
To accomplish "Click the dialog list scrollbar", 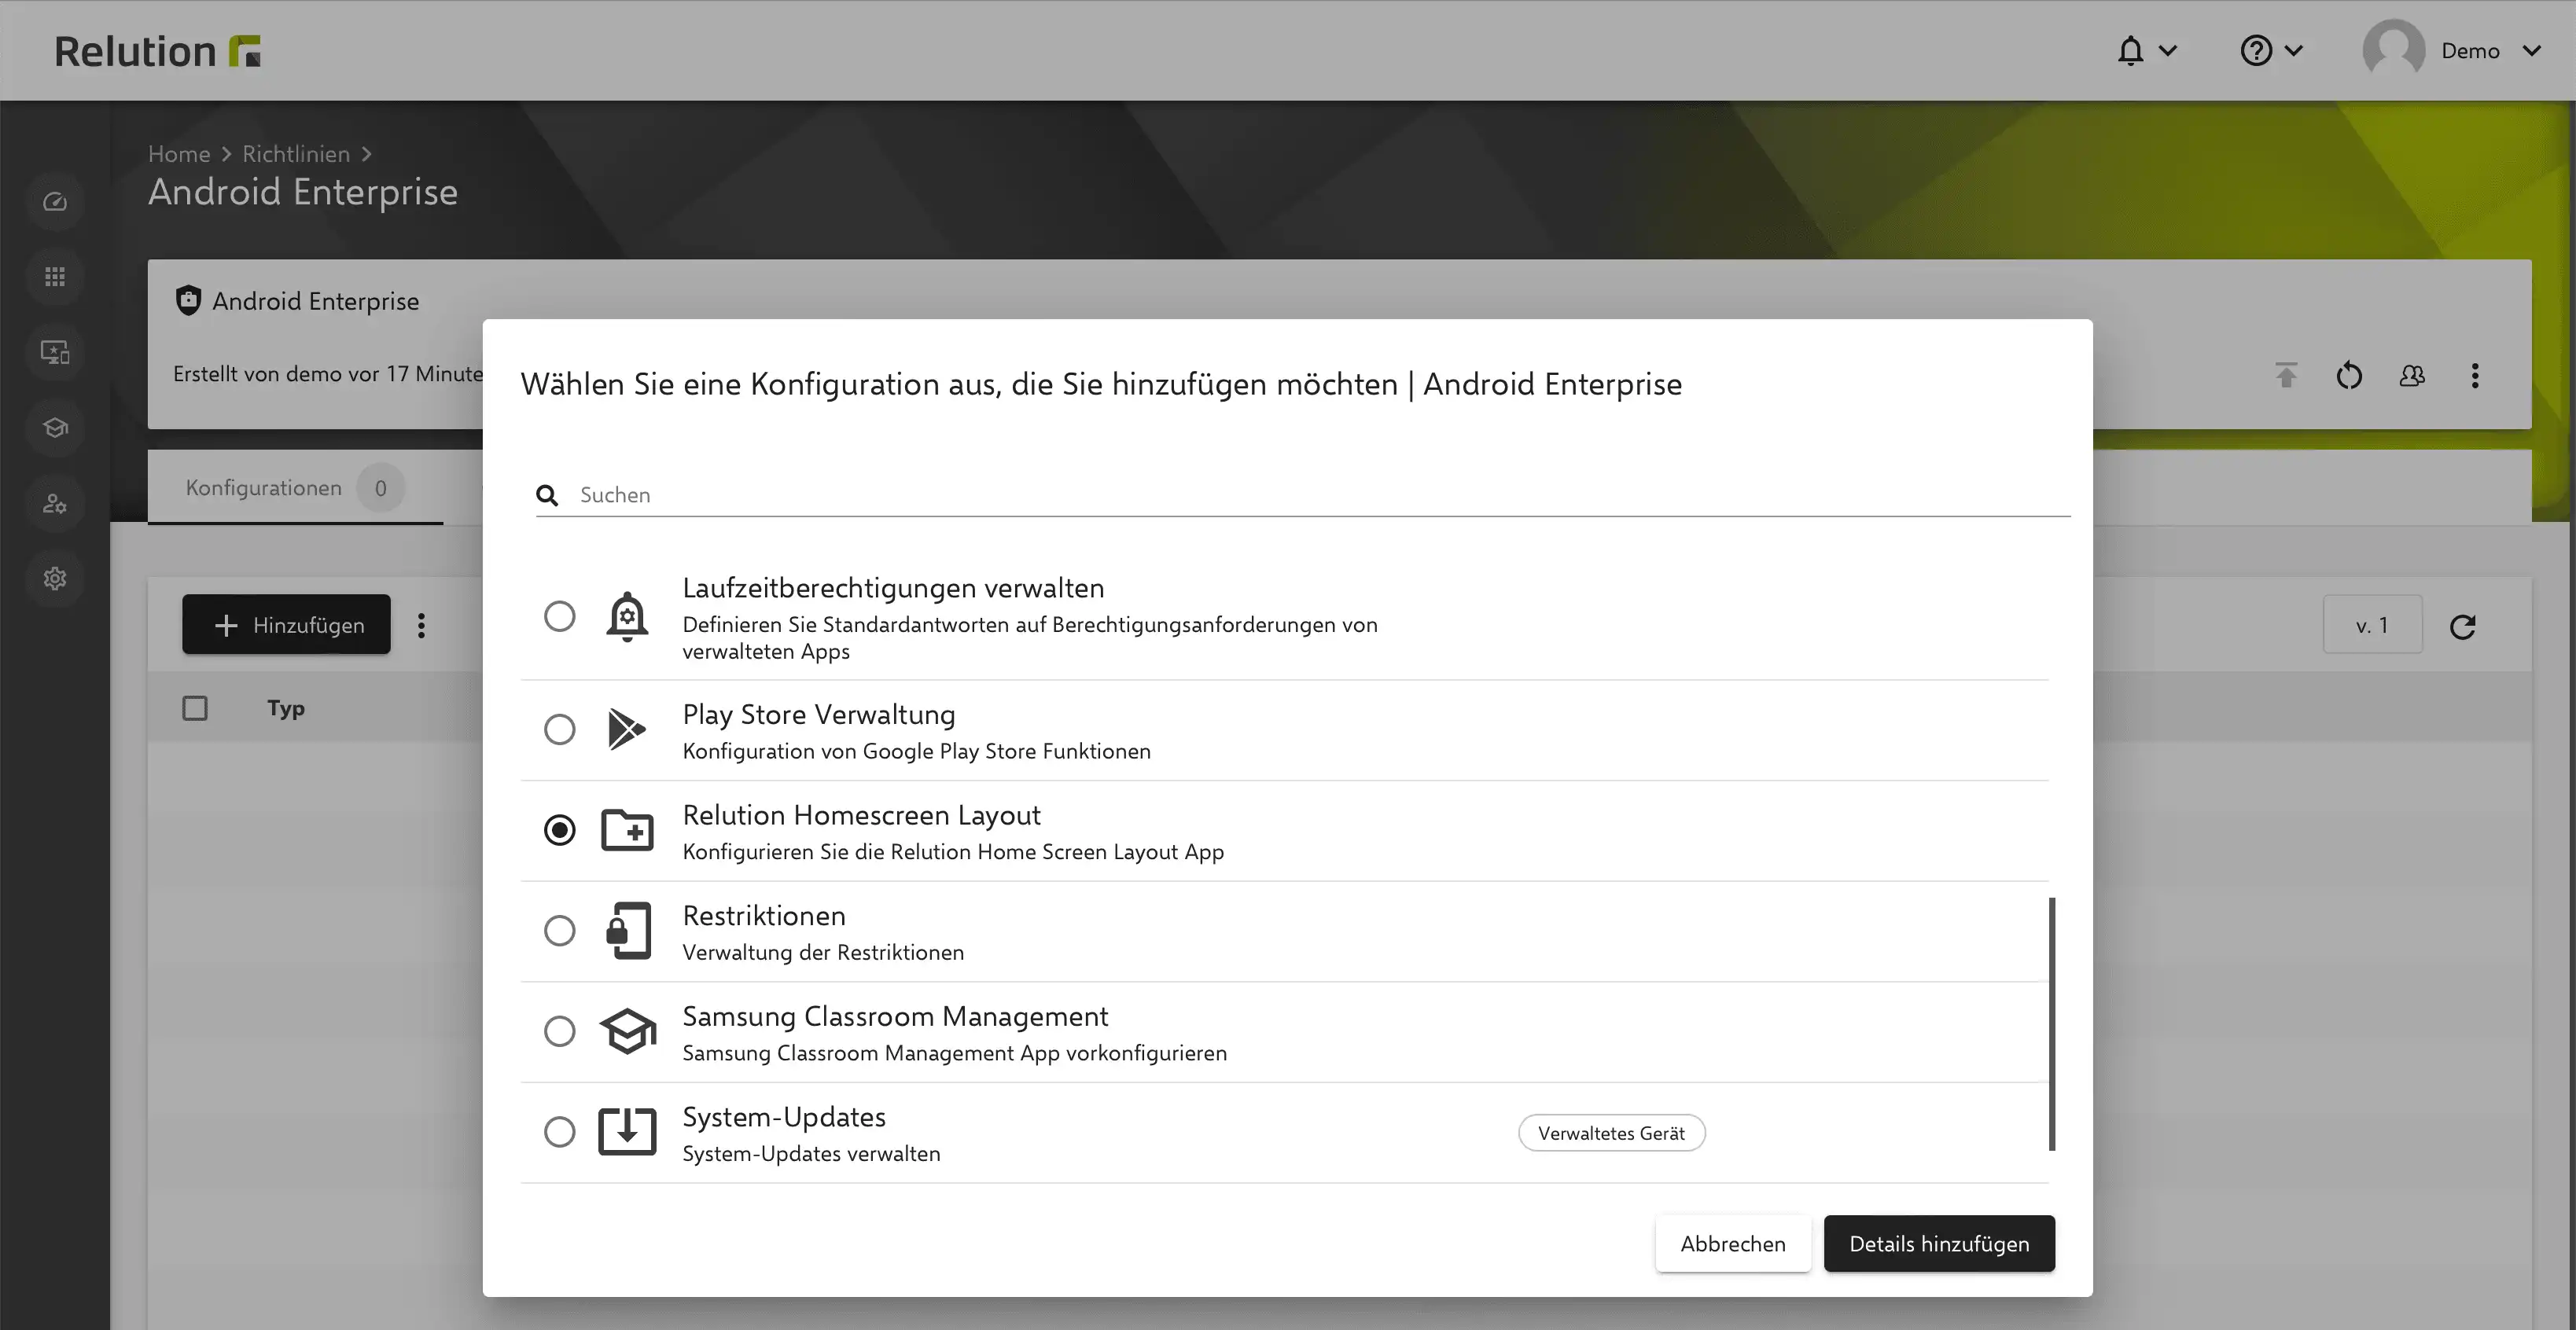I will [2052, 1023].
